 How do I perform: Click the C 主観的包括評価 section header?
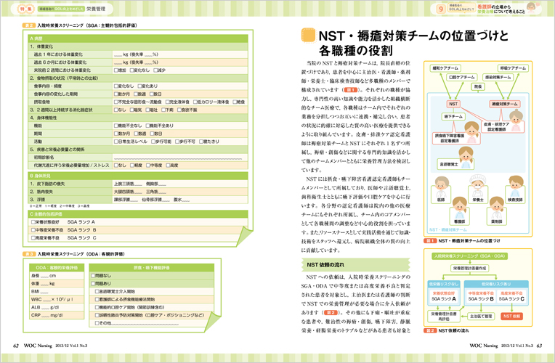(x=138, y=214)
